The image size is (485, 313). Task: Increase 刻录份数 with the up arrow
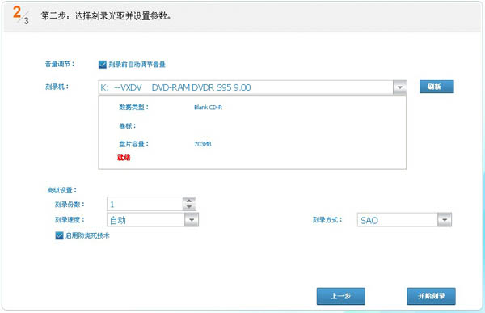click(189, 201)
